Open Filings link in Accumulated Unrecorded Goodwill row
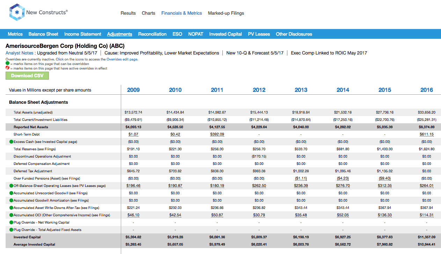Viewport: 441px width, 254px height. [81, 193]
